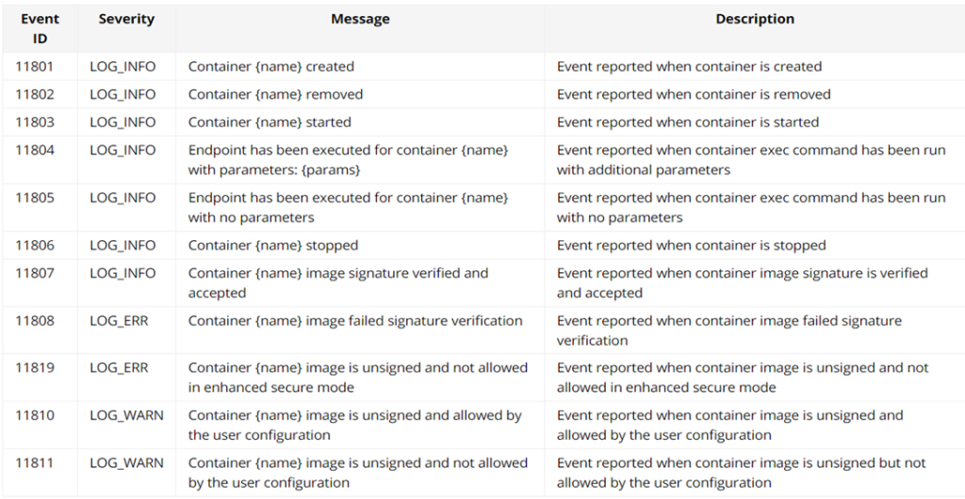Click description about signature verified and accepted
965x499 pixels.
tap(742, 282)
